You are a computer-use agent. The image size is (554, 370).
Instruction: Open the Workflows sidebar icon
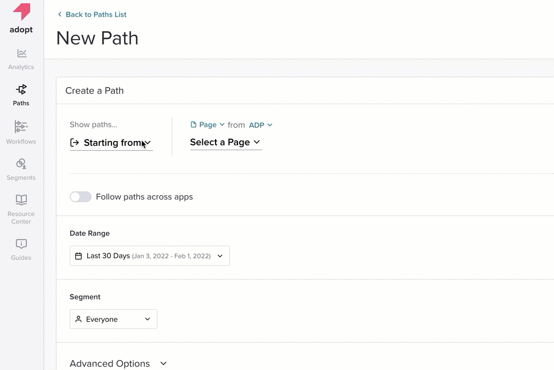(21, 127)
